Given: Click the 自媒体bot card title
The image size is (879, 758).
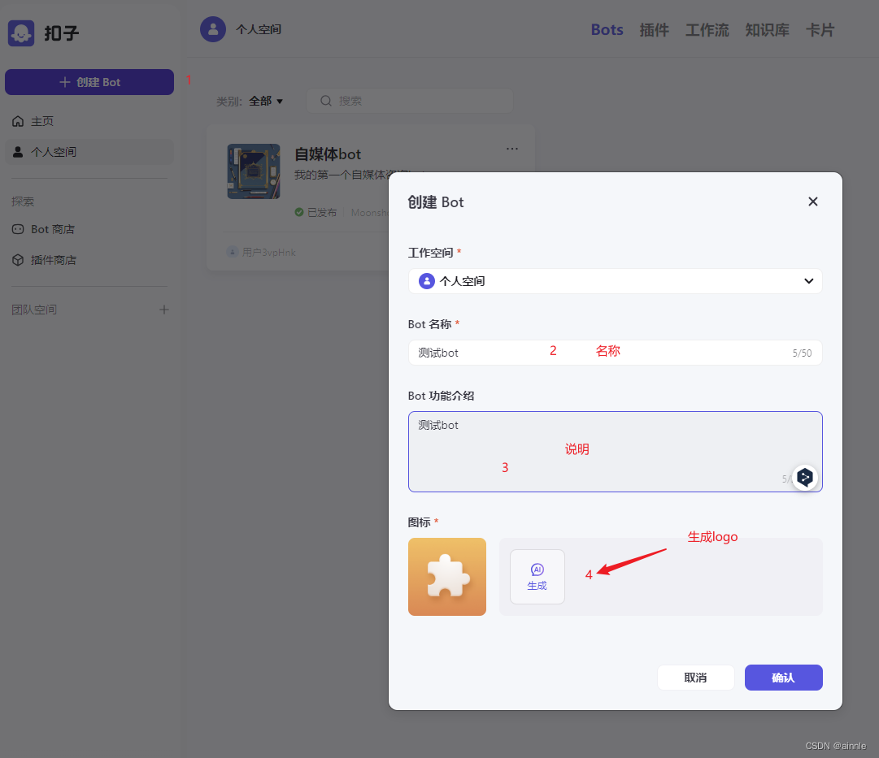Looking at the screenshot, I should click(328, 154).
